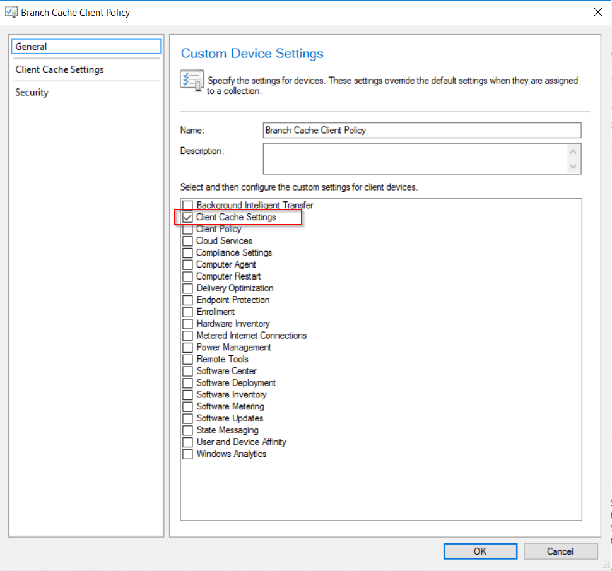Check the Hardware Inventory checkbox
612x571 pixels.
[x=187, y=324]
